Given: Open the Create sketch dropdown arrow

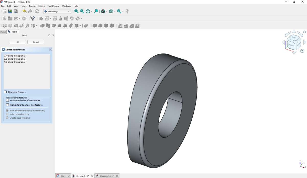Looking at the screenshot, I should 50,18.
